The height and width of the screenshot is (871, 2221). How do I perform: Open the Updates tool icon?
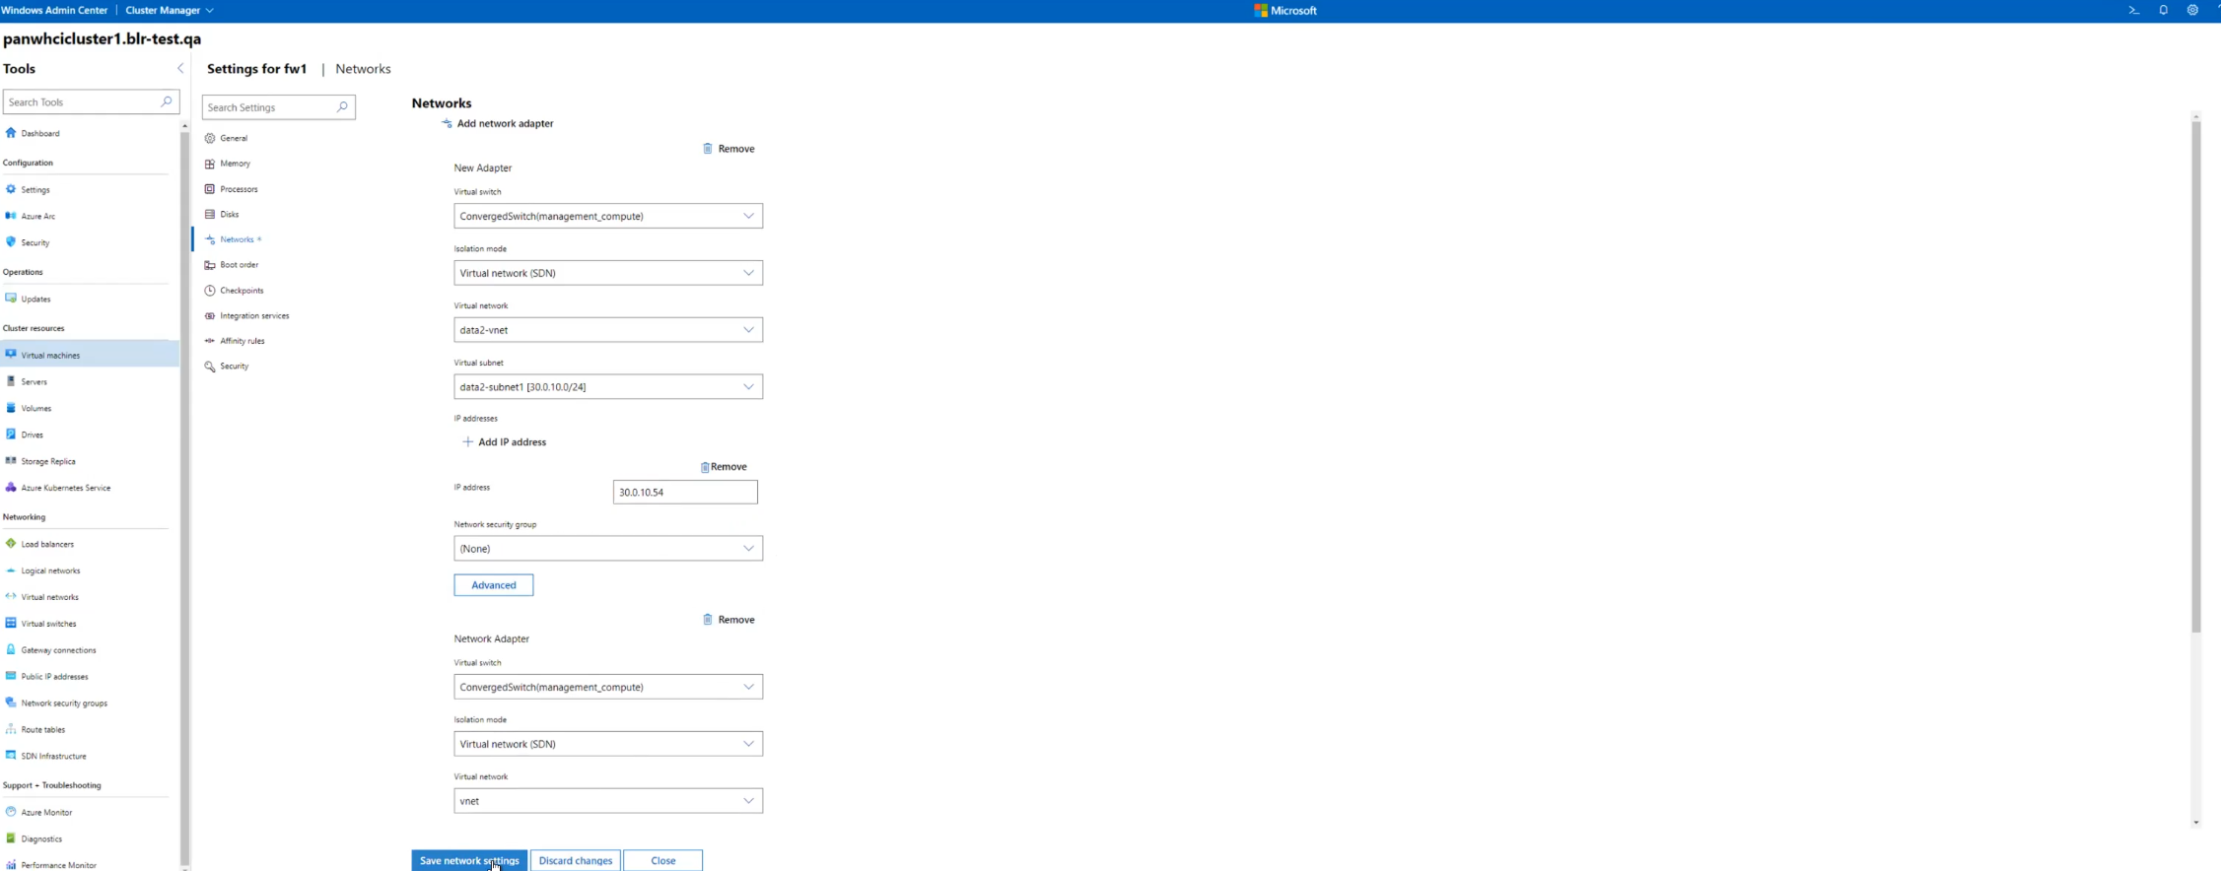point(11,299)
